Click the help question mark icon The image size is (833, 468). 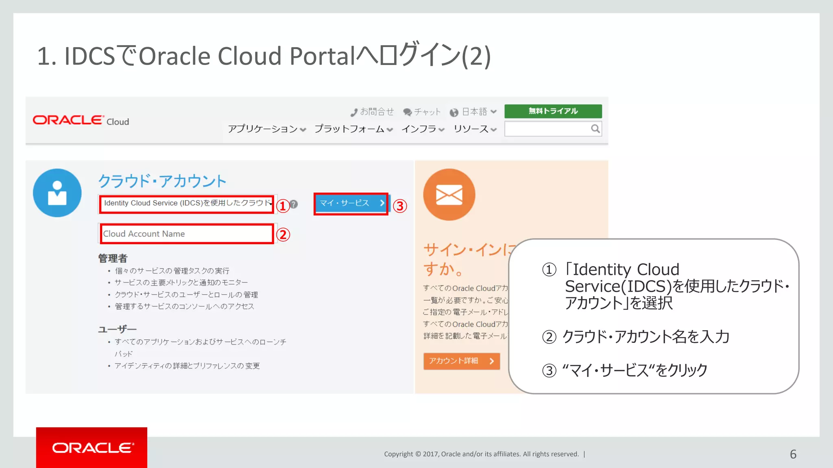pyautogui.click(x=294, y=204)
